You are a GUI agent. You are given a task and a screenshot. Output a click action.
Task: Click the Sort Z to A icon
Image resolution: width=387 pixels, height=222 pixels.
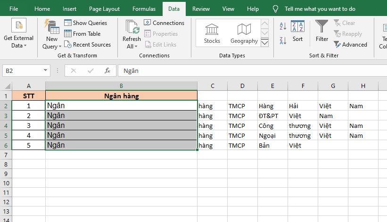283,40
